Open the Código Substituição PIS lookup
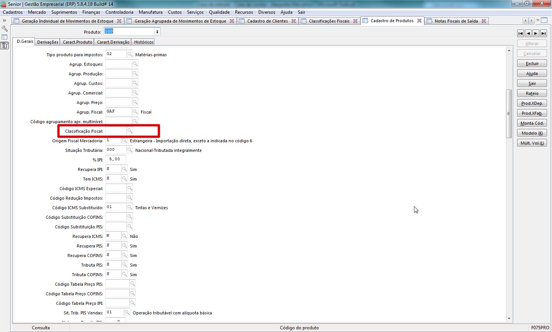The image size is (552, 332). [x=130, y=226]
